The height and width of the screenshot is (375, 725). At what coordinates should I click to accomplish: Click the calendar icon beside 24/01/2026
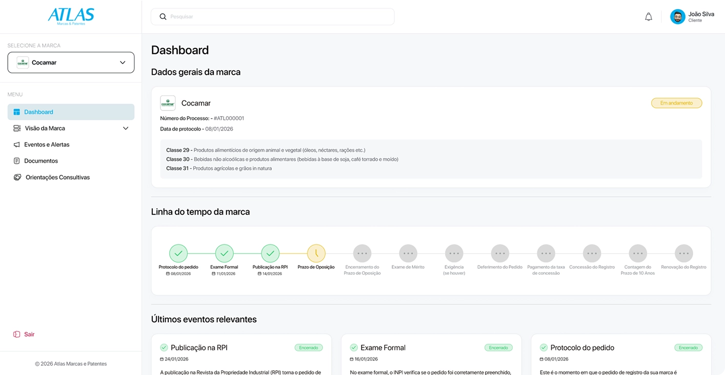tap(162, 359)
